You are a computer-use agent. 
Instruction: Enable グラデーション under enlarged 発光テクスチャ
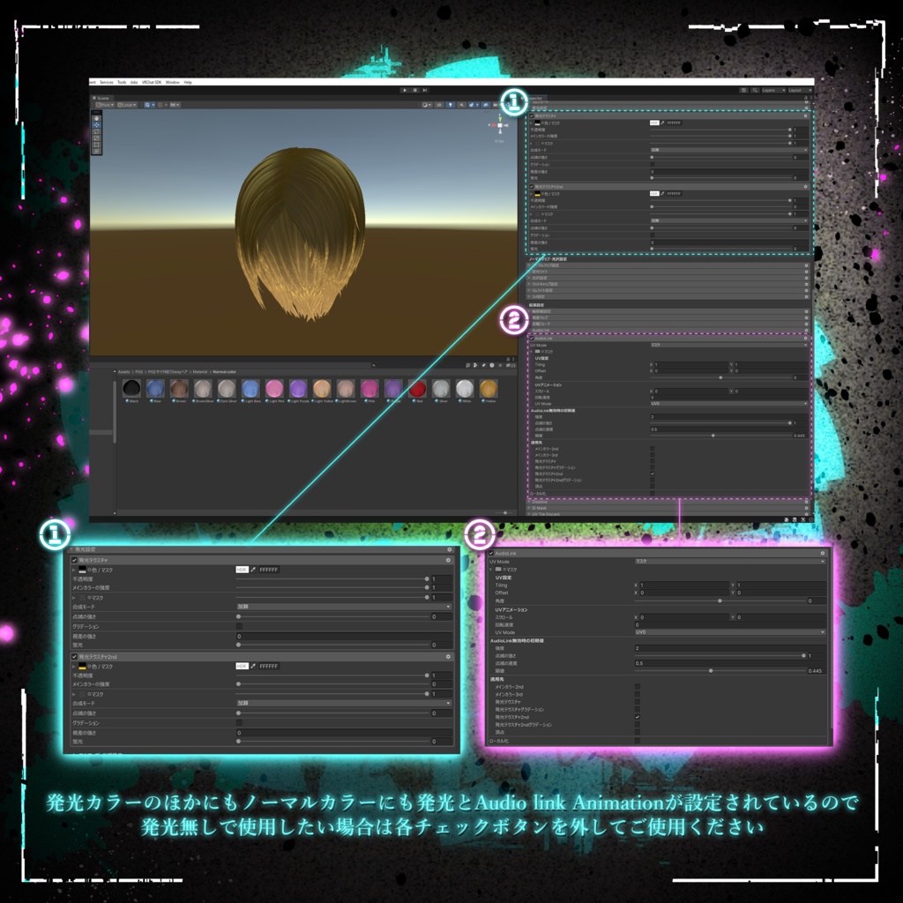[239, 626]
